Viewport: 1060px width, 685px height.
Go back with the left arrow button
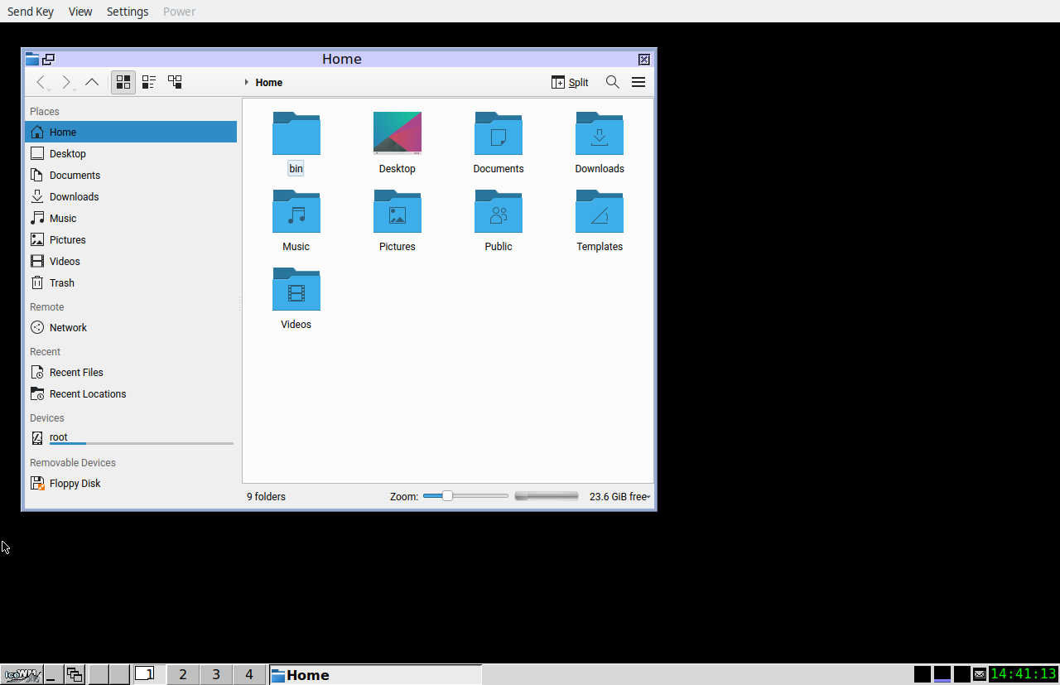[41, 82]
